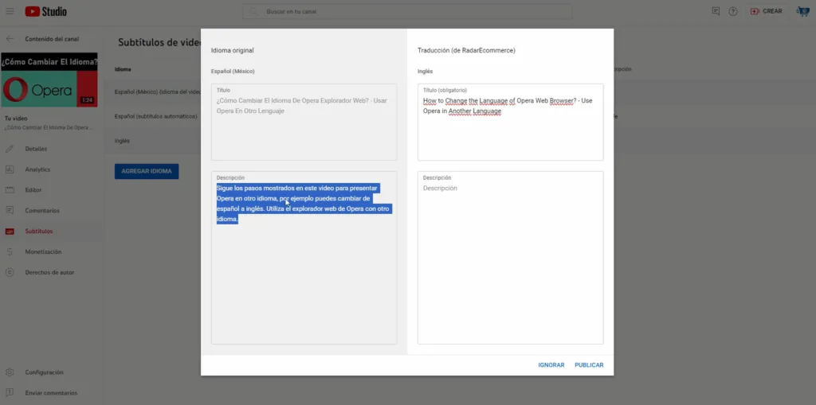This screenshot has width=816, height=405.
Task: Click the Idioma column header
Action: [x=123, y=69]
